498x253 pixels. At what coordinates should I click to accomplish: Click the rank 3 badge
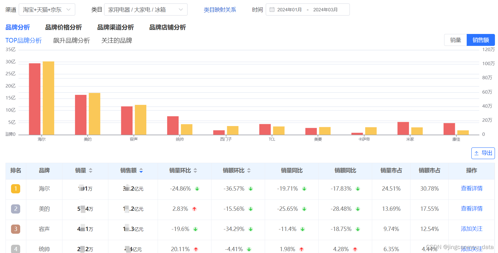[x=16, y=229]
